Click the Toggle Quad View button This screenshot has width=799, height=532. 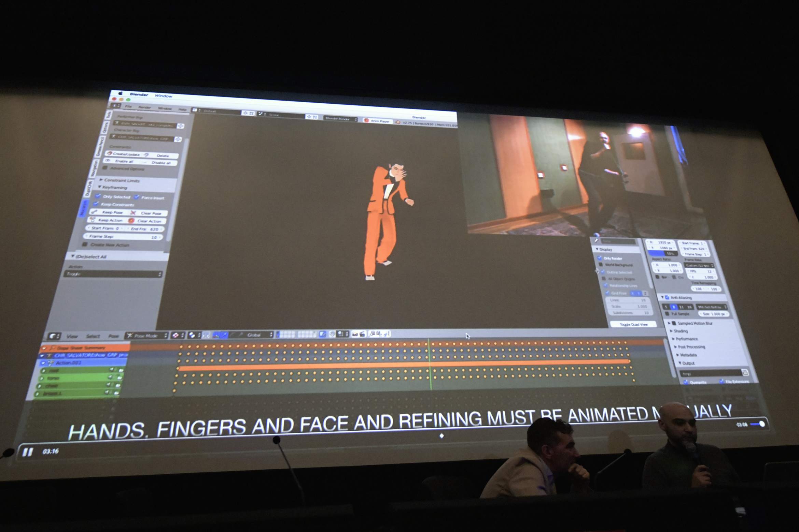coord(634,324)
